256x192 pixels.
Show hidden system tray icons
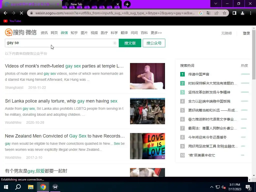pyautogui.click(x=211, y=187)
